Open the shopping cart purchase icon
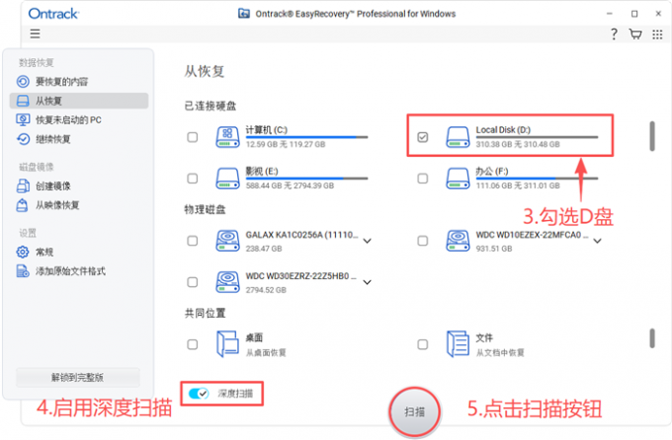Image resolution: width=672 pixels, height=440 pixels. tap(635, 34)
